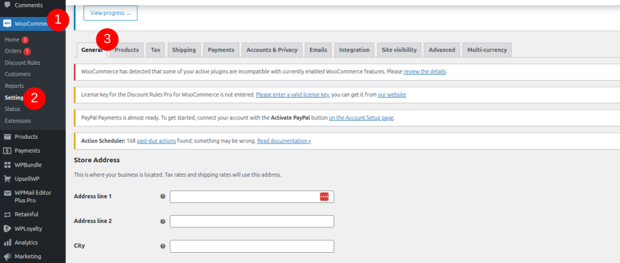Screen dimensions: 620x263
Task: Click the WooCommerce logo icon in sidebar
Action: click(x=7, y=24)
